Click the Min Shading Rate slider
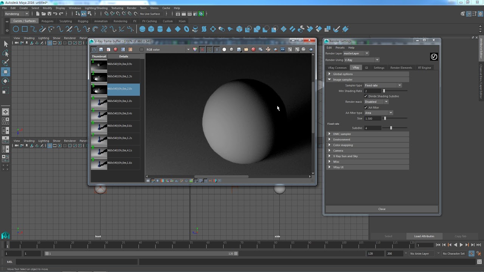The width and height of the screenshot is (484, 272). [x=394, y=91]
